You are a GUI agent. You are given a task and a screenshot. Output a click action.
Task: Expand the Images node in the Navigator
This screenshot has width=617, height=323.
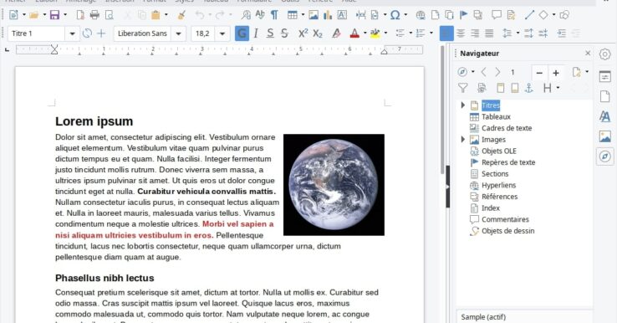pos(463,140)
